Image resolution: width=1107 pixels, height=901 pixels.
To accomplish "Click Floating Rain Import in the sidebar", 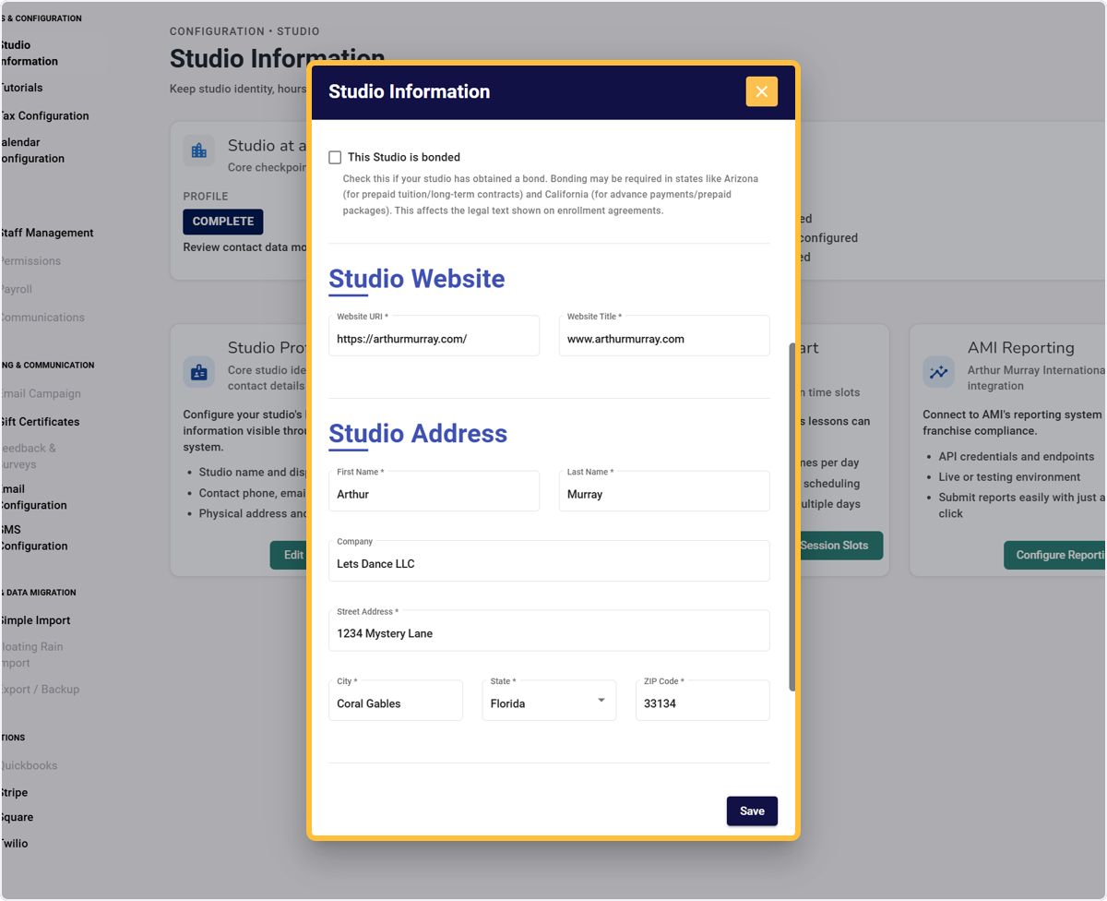I will coord(31,655).
